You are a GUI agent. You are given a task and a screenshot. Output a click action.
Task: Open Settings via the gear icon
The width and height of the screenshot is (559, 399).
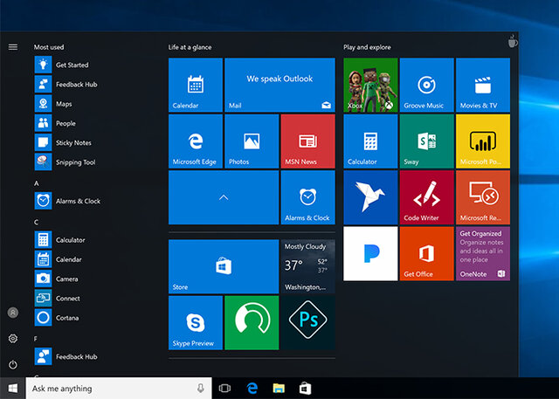[x=13, y=339]
